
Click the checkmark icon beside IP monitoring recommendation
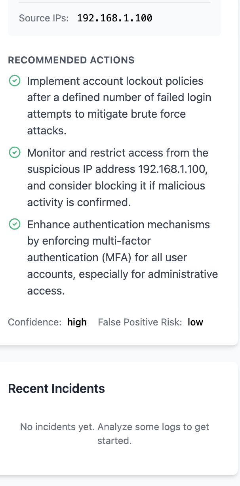coord(15,153)
